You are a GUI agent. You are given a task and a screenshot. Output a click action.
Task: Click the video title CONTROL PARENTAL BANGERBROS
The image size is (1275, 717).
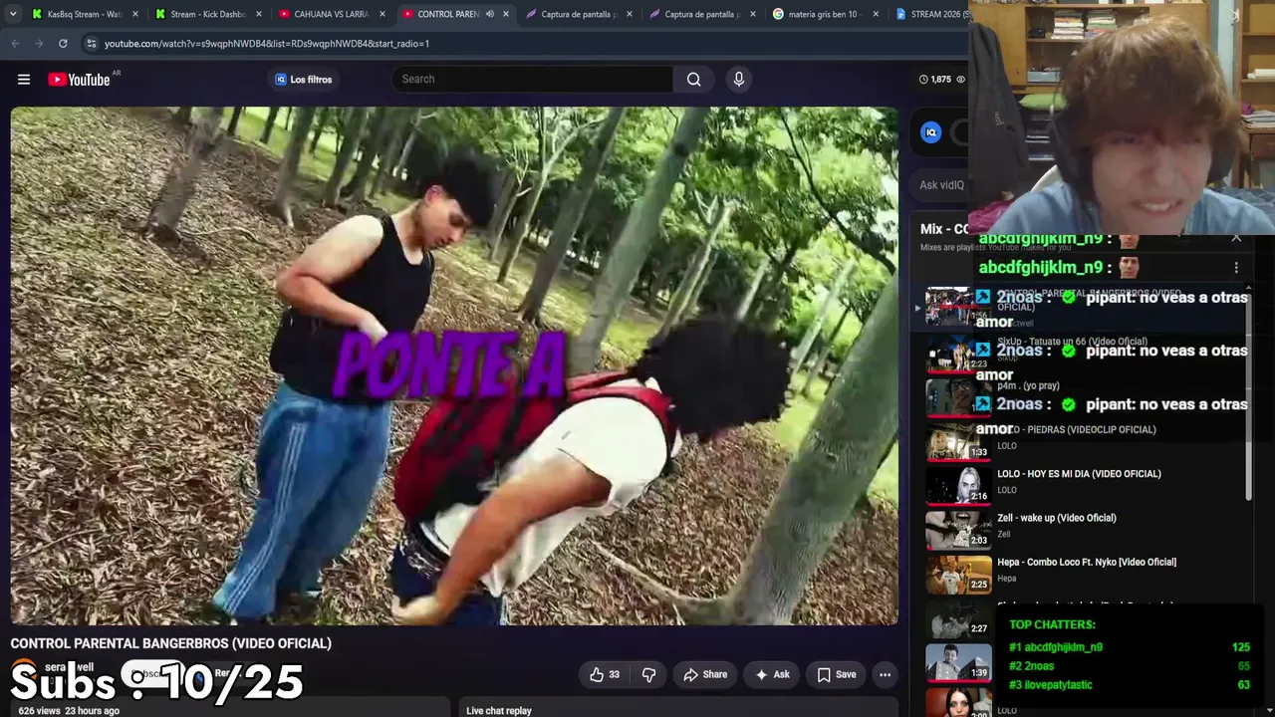(x=171, y=643)
